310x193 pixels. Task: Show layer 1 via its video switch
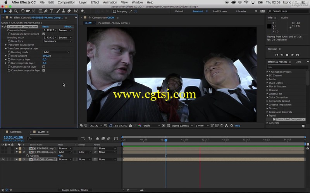point(3,149)
